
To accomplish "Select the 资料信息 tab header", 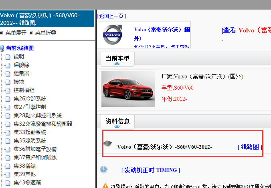I will pyautogui.click(x=117, y=122).
